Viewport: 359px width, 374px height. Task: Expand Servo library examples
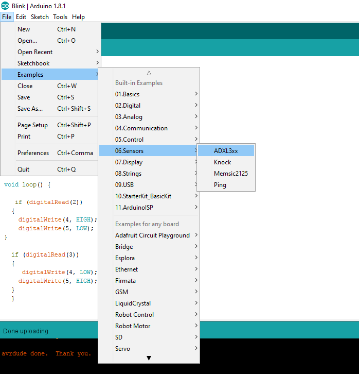(149, 348)
